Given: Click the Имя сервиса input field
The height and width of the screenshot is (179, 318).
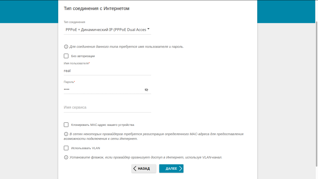Looking at the screenshot, I should click(x=107, y=107).
